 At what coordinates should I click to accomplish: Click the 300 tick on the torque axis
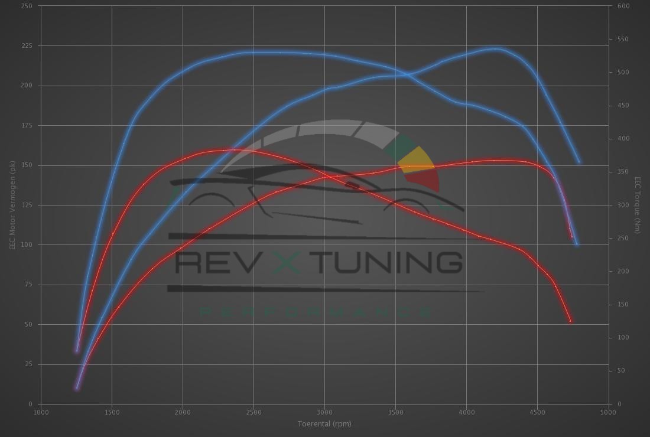click(623, 205)
